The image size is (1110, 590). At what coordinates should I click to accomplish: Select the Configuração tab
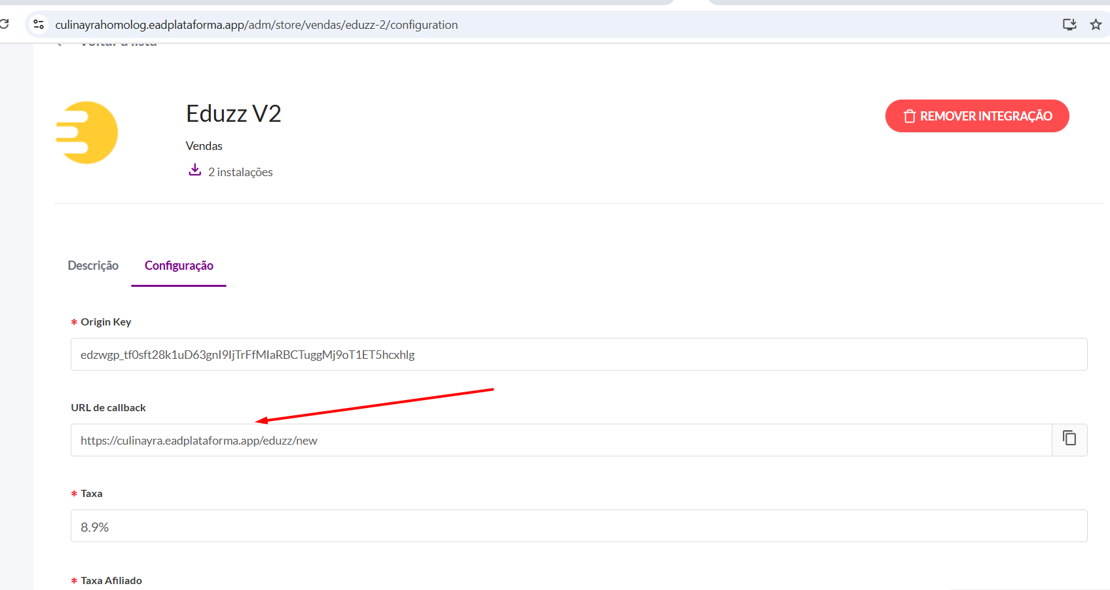(179, 265)
